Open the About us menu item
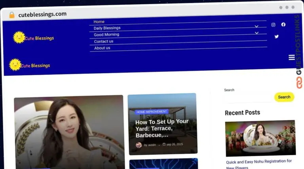The image size is (304, 169). (x=102, y=48)
